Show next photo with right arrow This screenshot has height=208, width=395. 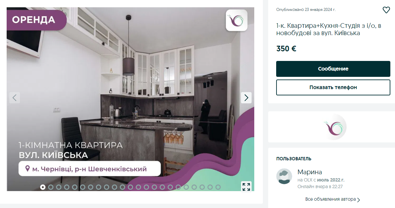[x=246, y=98]
